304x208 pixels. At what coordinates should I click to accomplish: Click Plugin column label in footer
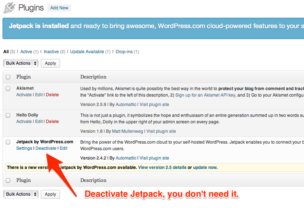(x=23, y=180)
